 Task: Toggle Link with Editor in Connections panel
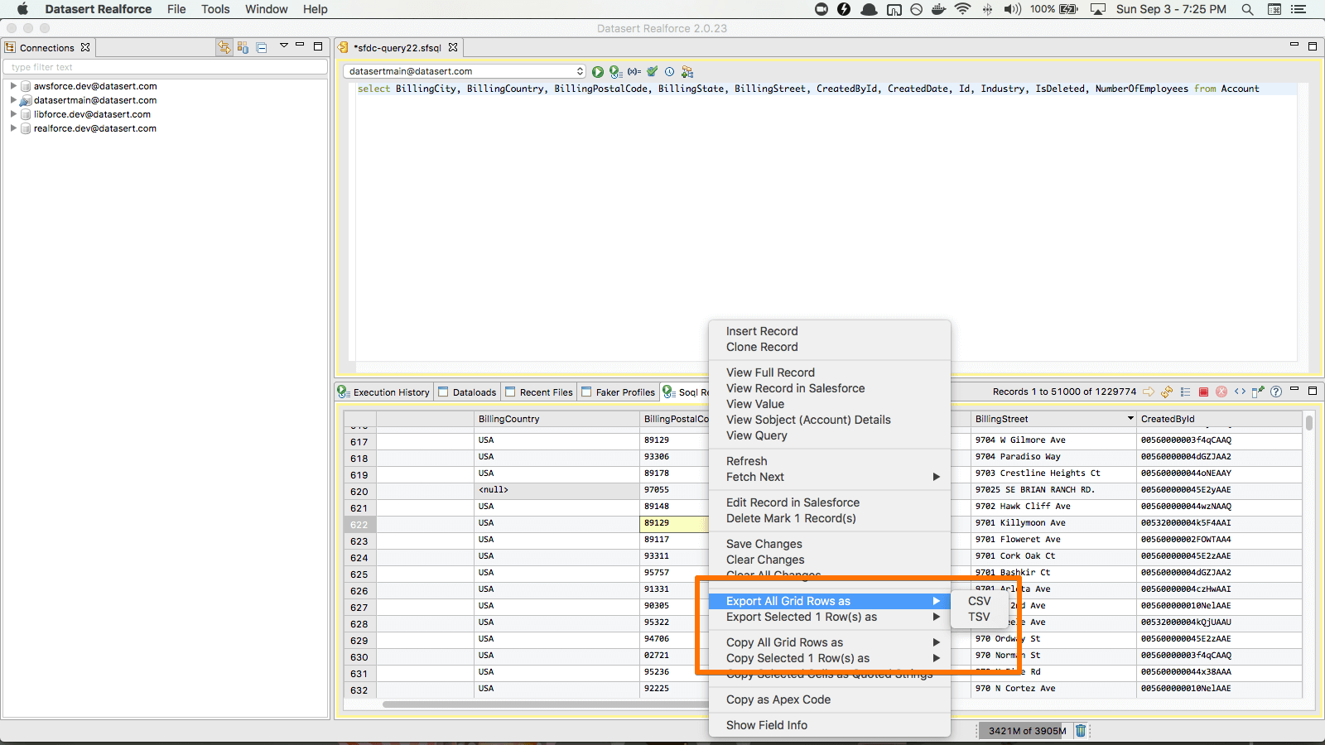[224, 48]
